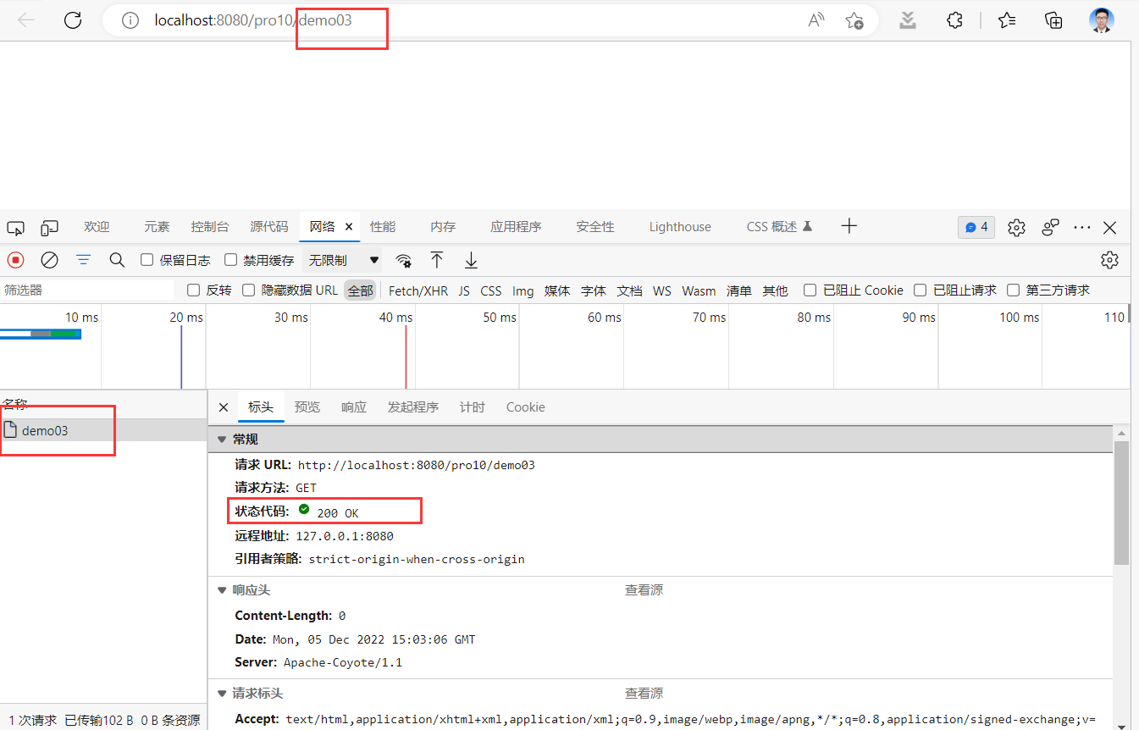
Task: Open network conditions settings
Action: pyautogui.click(x=404, y=260)
